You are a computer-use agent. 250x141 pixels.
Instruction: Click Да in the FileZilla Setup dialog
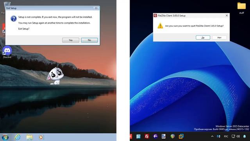(203, 38)
